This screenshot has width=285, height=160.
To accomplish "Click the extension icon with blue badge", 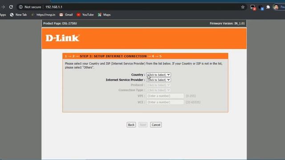I will point(261,7).
